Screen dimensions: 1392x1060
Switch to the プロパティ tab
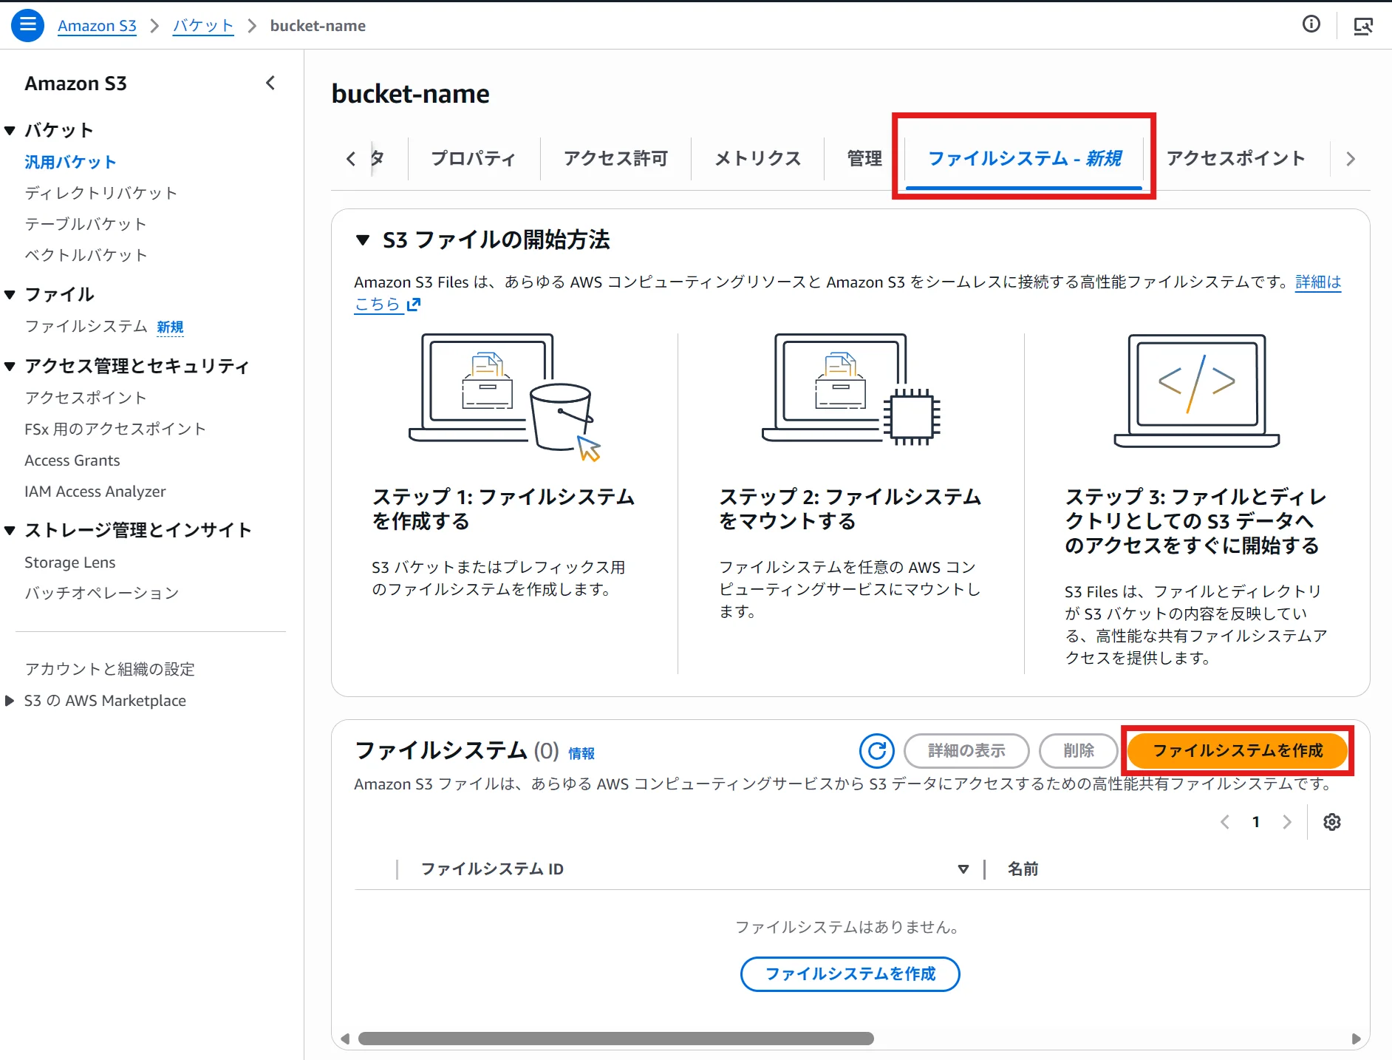473,158
